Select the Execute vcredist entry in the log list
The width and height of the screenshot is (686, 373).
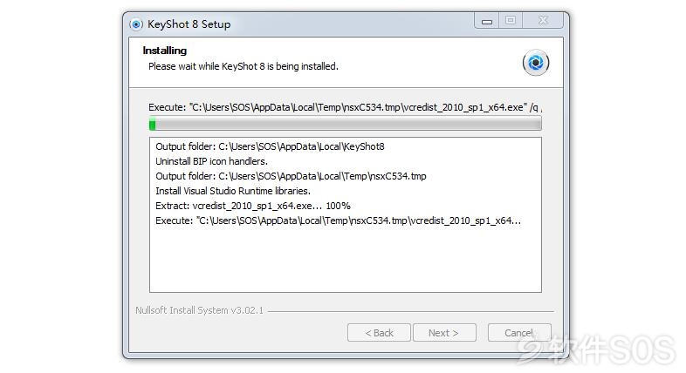(338, 221)
